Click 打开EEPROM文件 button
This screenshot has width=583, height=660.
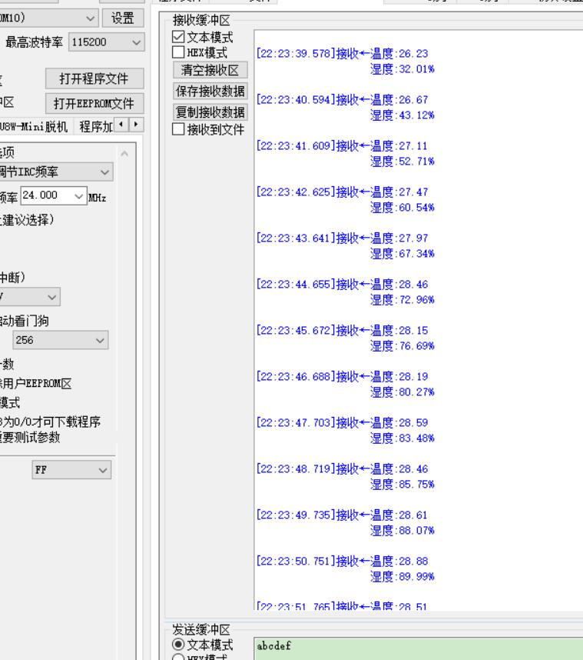94,104
